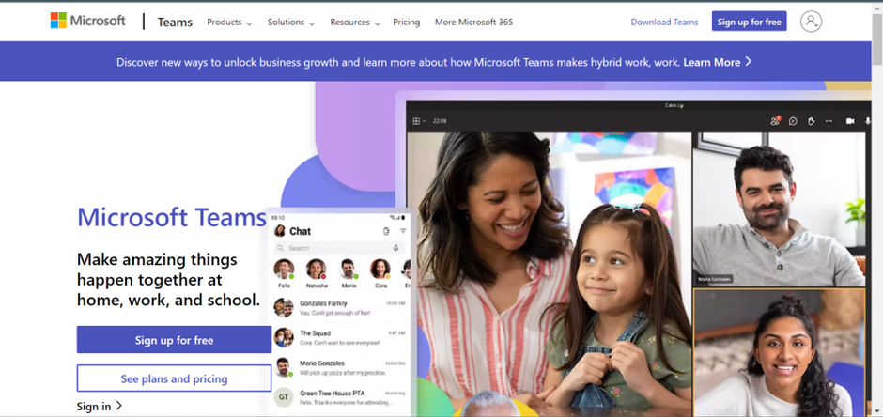Click the page vertical scrollbar

click(x=876, y=208)
